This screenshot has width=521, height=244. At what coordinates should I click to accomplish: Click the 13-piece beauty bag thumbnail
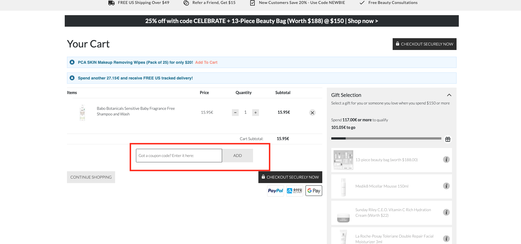343,160
